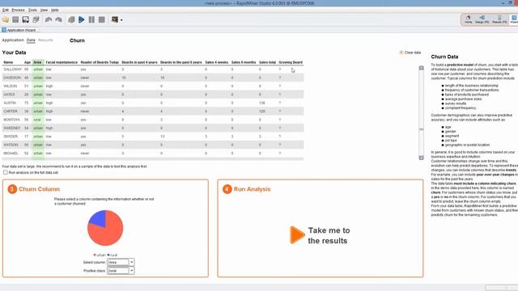Screen dimensions: 518x291
Task: Click the data table vertical scrollbar track
Action: (x=421, y=113)
